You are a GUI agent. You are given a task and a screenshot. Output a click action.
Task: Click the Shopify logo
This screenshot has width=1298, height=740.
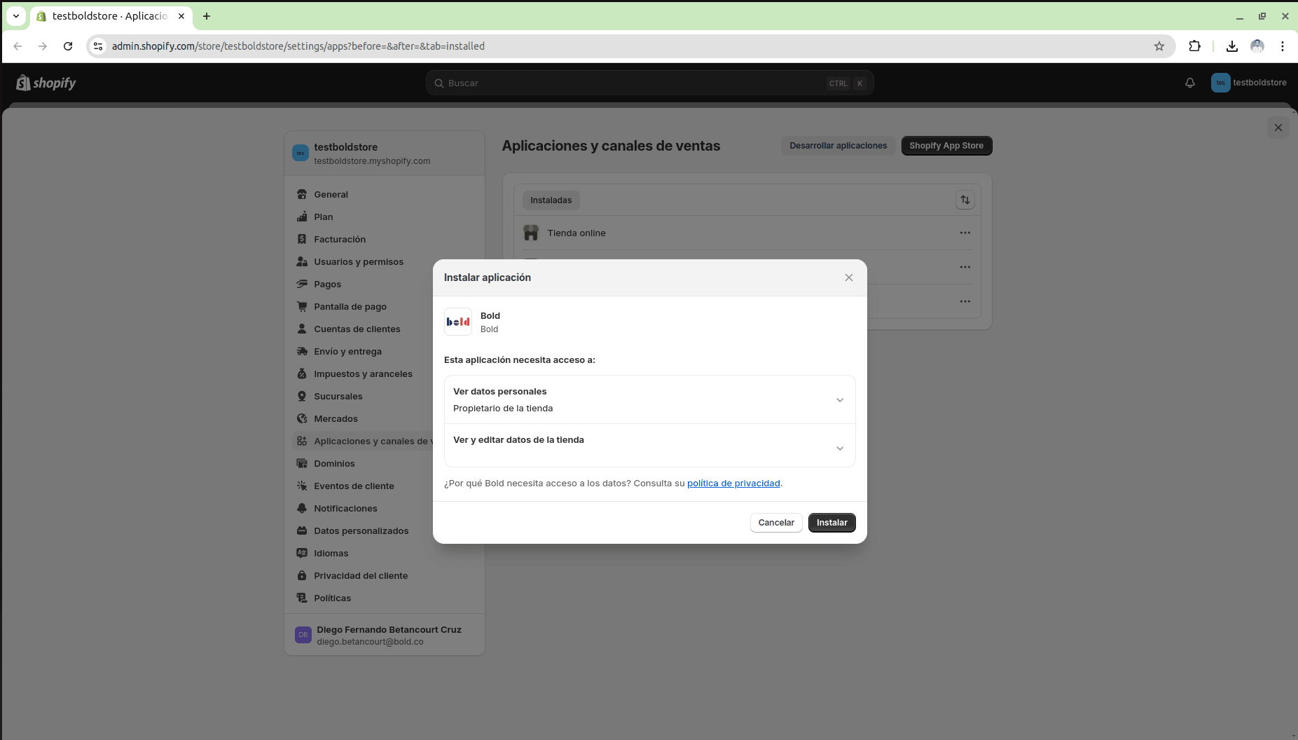click(46, 83)
